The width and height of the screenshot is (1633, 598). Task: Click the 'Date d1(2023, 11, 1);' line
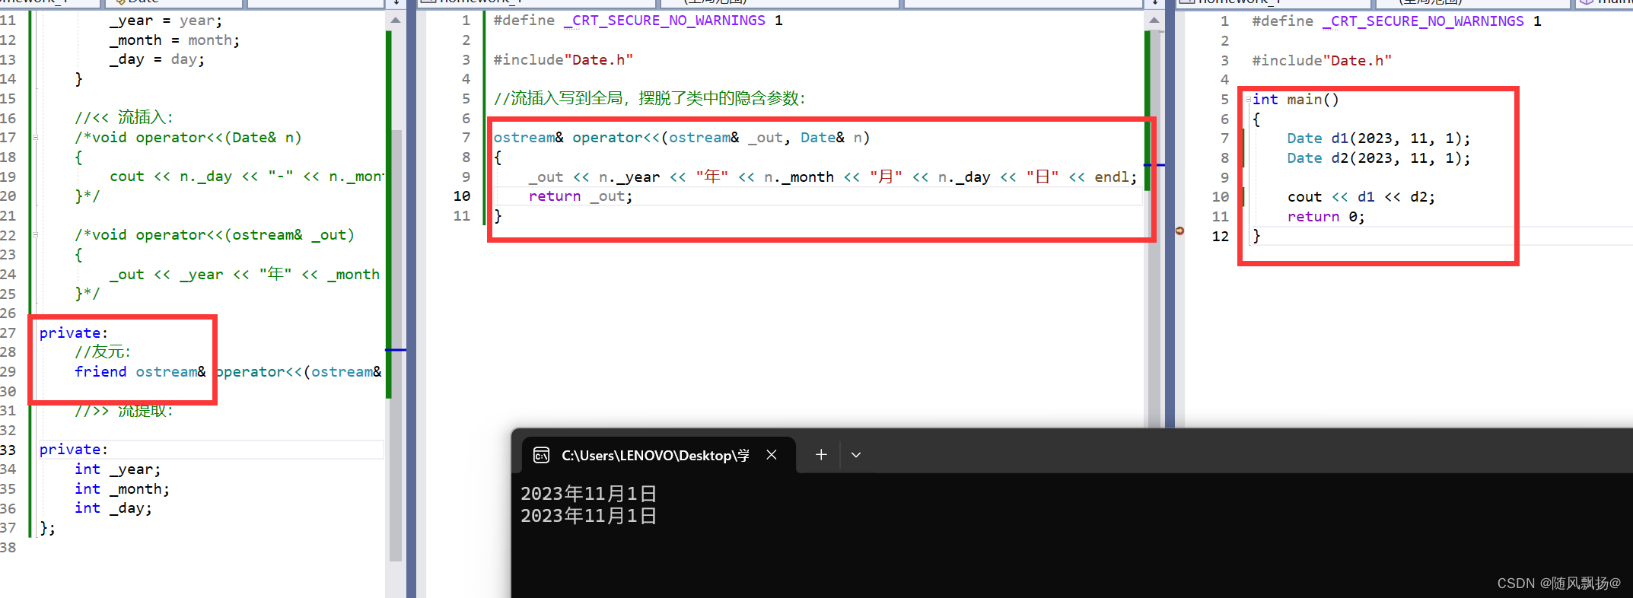(x=1379, y=138)
